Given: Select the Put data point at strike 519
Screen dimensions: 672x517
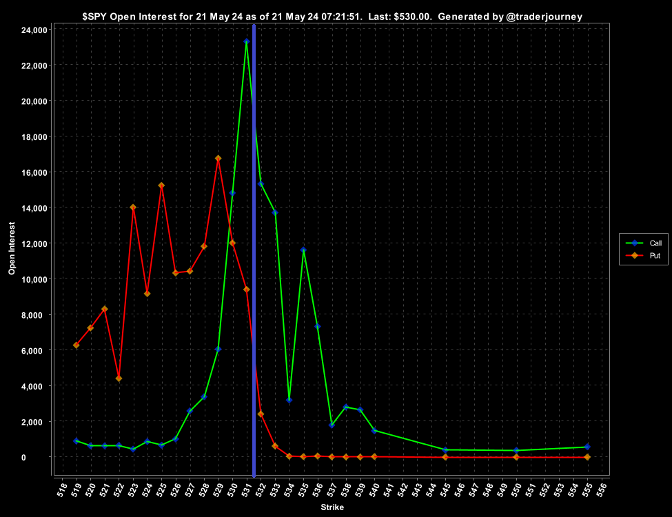Looking at the screenshot, I should click(x=77, y=345).
